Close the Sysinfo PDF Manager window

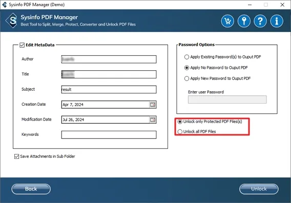click(x=282, y=5)
